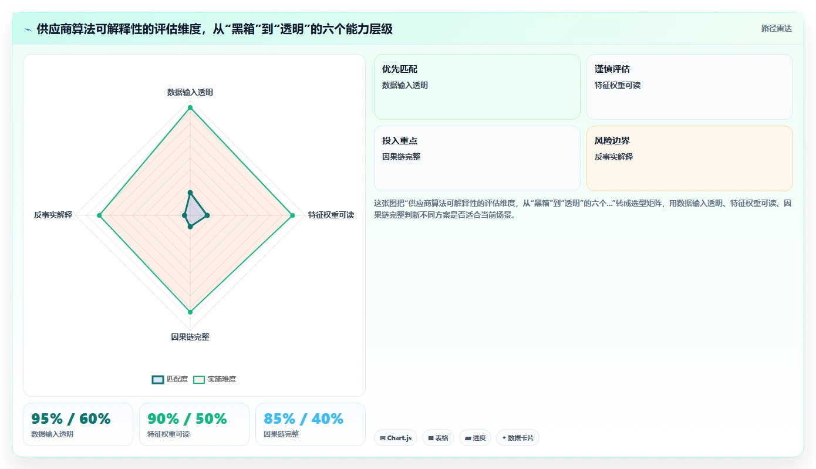The image size is (816, 469).
Task: Click the bottom green radar data point
Action: tap(190, 312)
